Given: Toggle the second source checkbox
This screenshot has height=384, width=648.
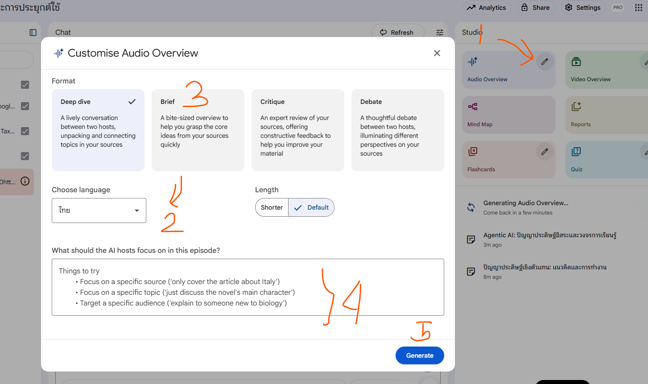Looking at the screenshot, I should pyautogui.click(x=25, y=106).
